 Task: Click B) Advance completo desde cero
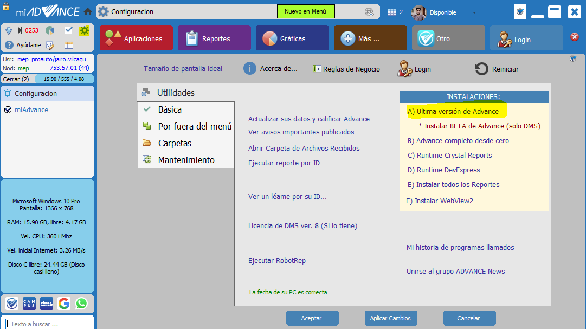pyautogui.click(x=458, y=140)
